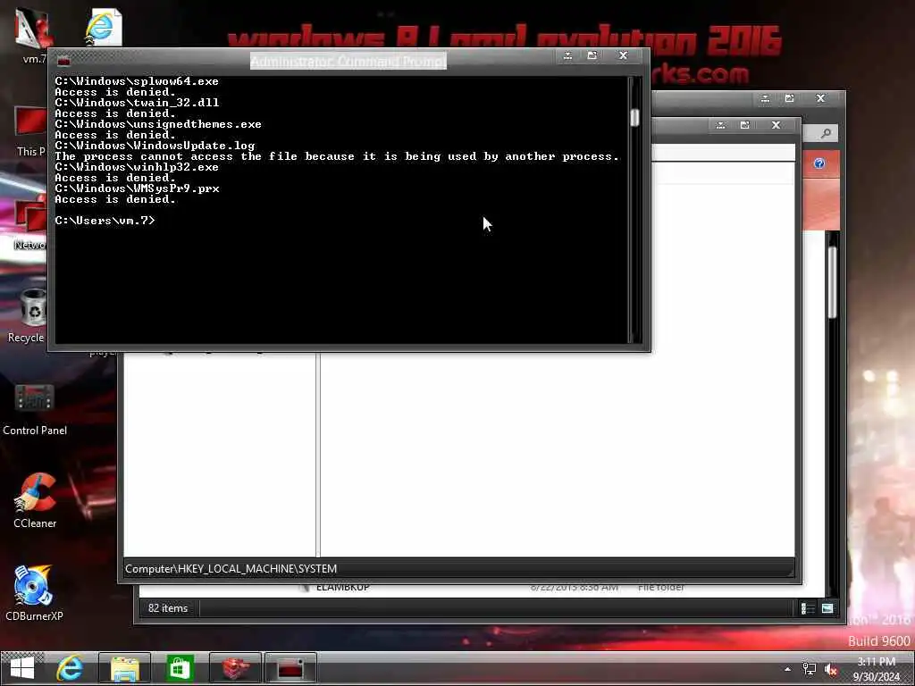The height and width of the screenshot is (686, 915).
Task: Select the Internet Explorer shortcut on the desktop
Action: coord(104,28)
